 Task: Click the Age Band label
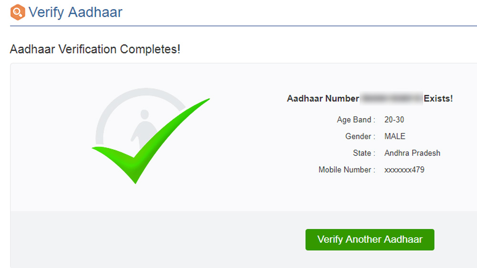(356, 119)
